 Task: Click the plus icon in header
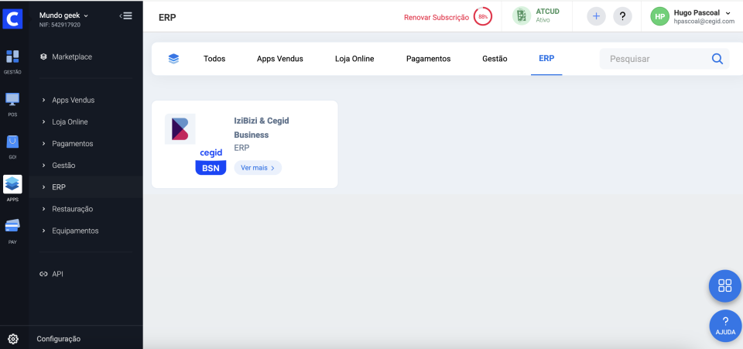tap(596, 16)
